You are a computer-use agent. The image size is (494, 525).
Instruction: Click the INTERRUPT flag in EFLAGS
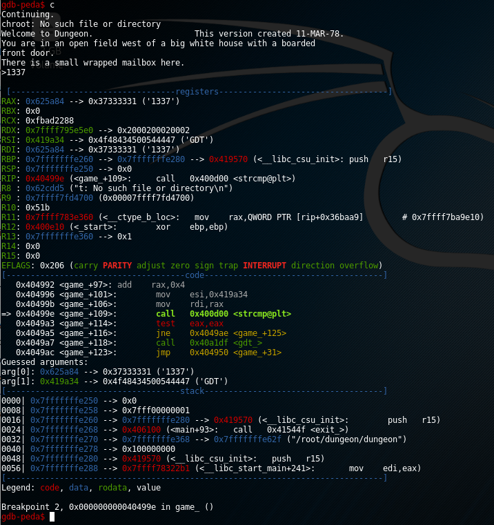click(264, 266)
